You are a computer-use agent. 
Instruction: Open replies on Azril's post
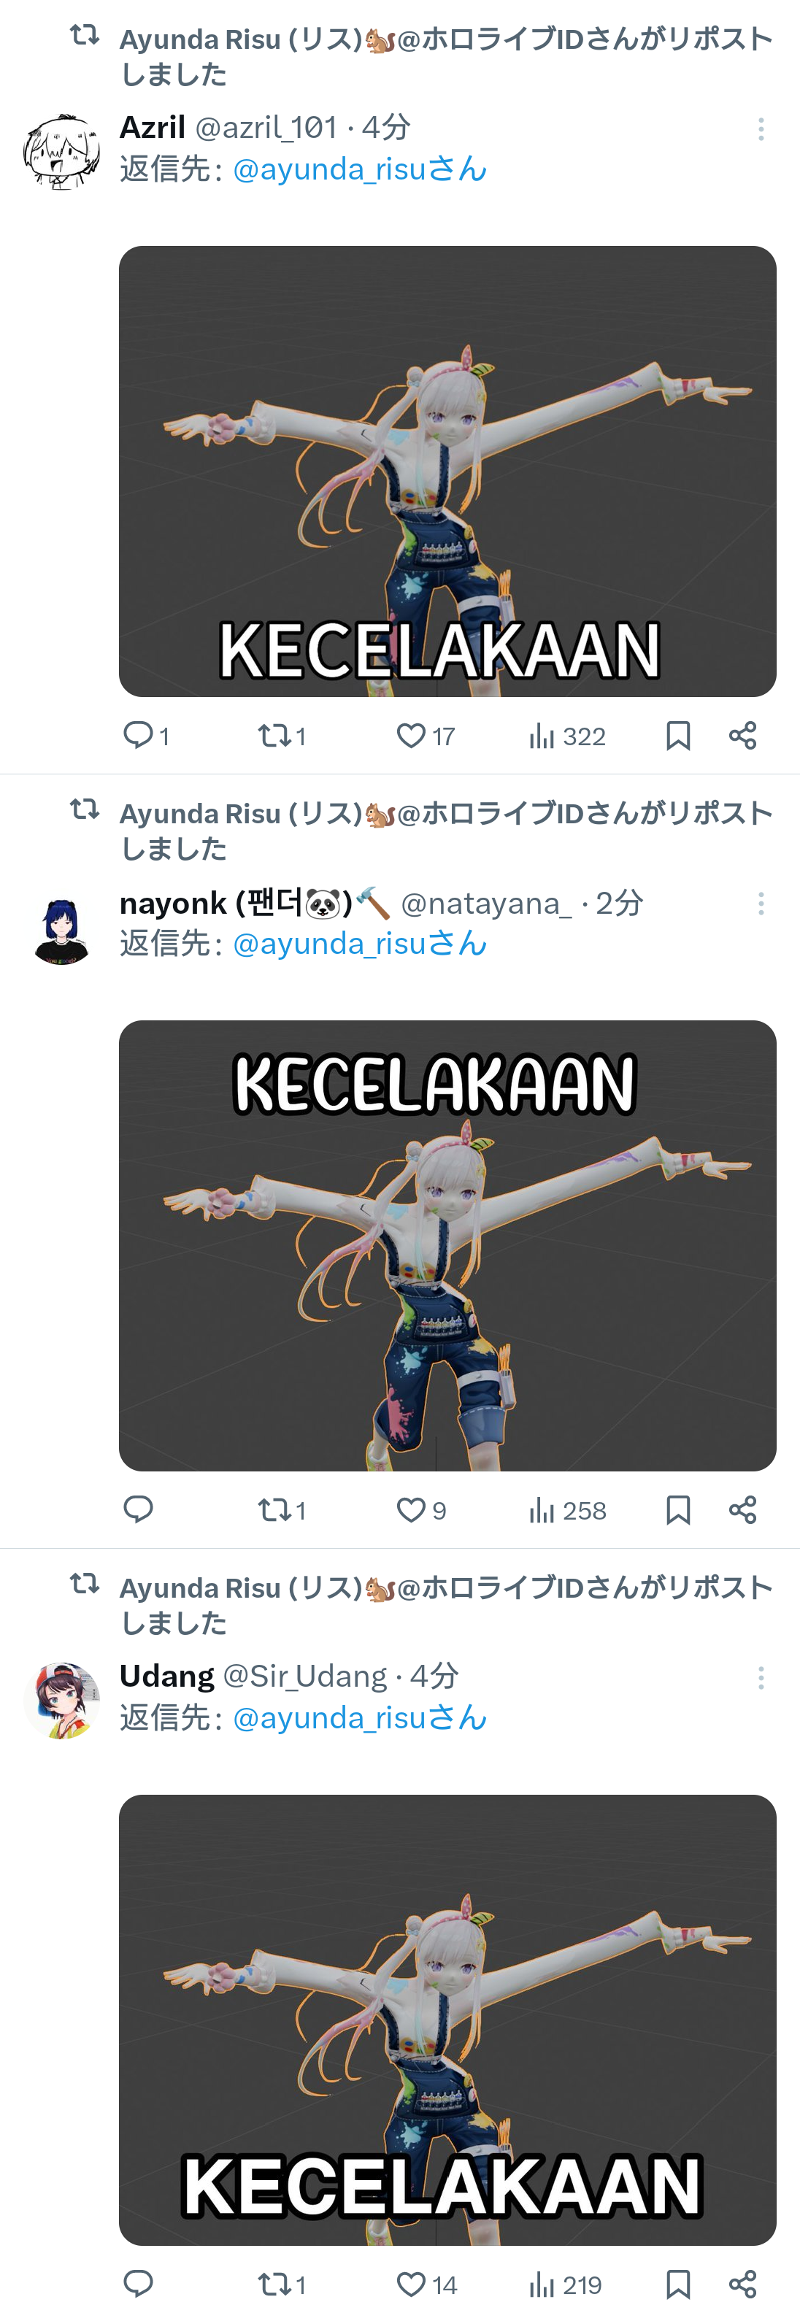[x=146, y=735]
